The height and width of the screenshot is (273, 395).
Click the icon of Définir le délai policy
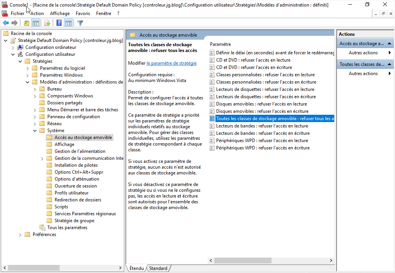click(x=212, y=53)
